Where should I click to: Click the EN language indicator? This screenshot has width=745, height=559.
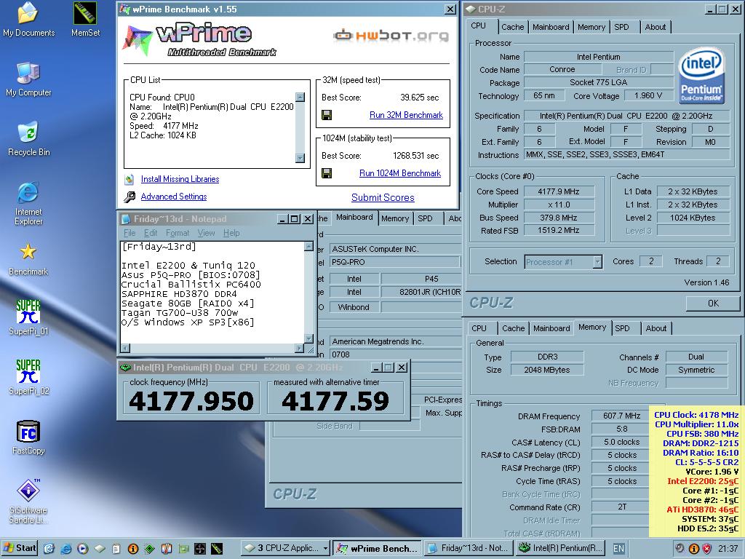618,549
